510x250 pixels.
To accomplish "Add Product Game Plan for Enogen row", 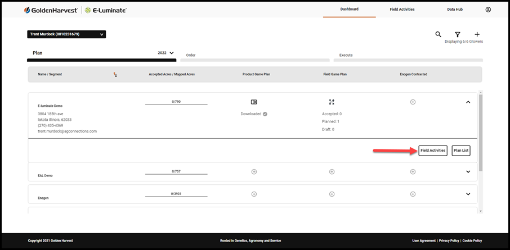I will point(254,194).
